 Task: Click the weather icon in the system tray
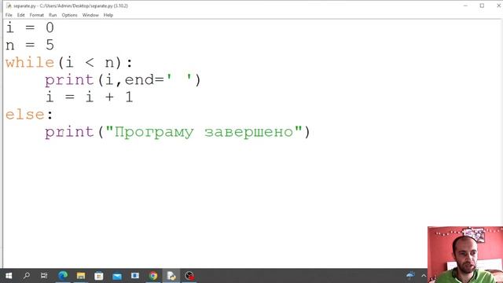point(410,276)
